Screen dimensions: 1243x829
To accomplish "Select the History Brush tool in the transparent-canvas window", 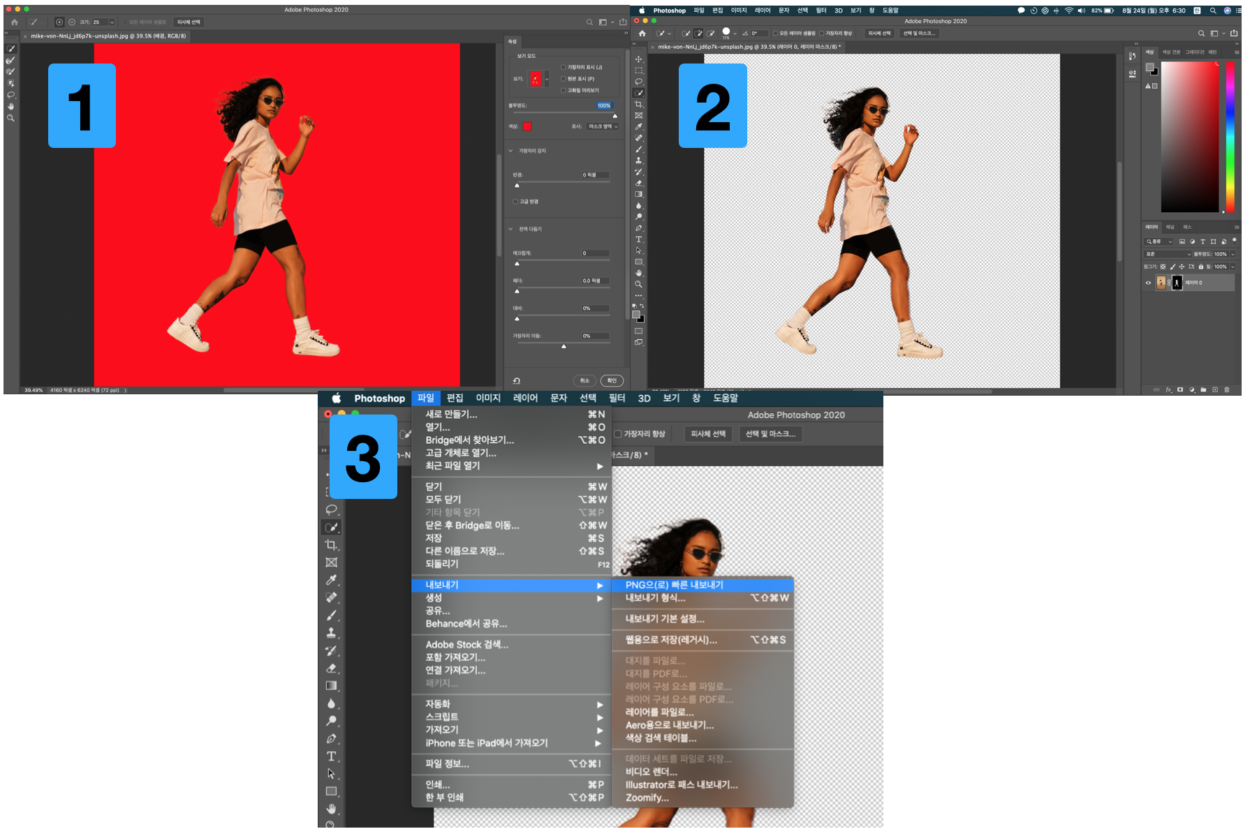I will (x=638, y=172).
